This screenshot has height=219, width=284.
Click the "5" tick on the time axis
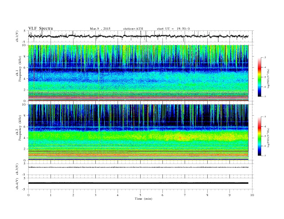[140, 195]
